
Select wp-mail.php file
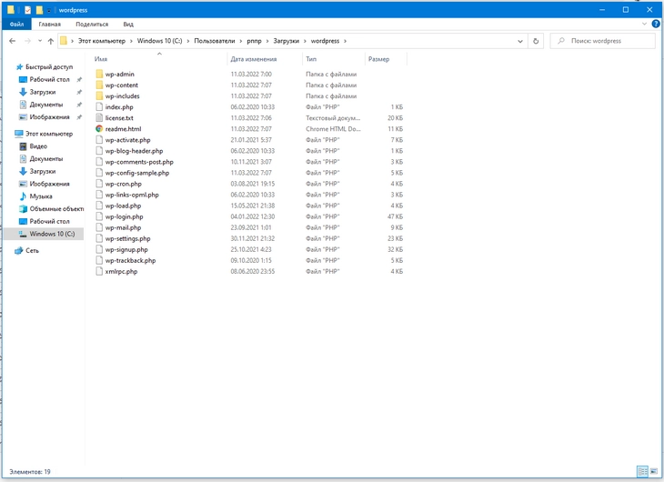click(123, 227)
